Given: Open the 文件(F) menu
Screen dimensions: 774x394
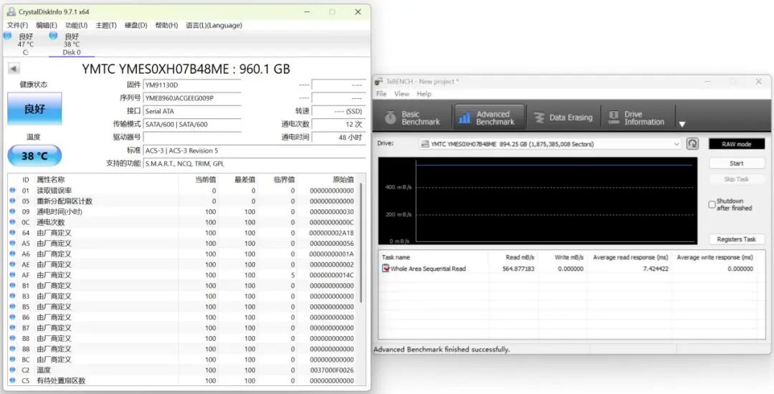Looking at the screenshot, I should click(x=17, y=25).
